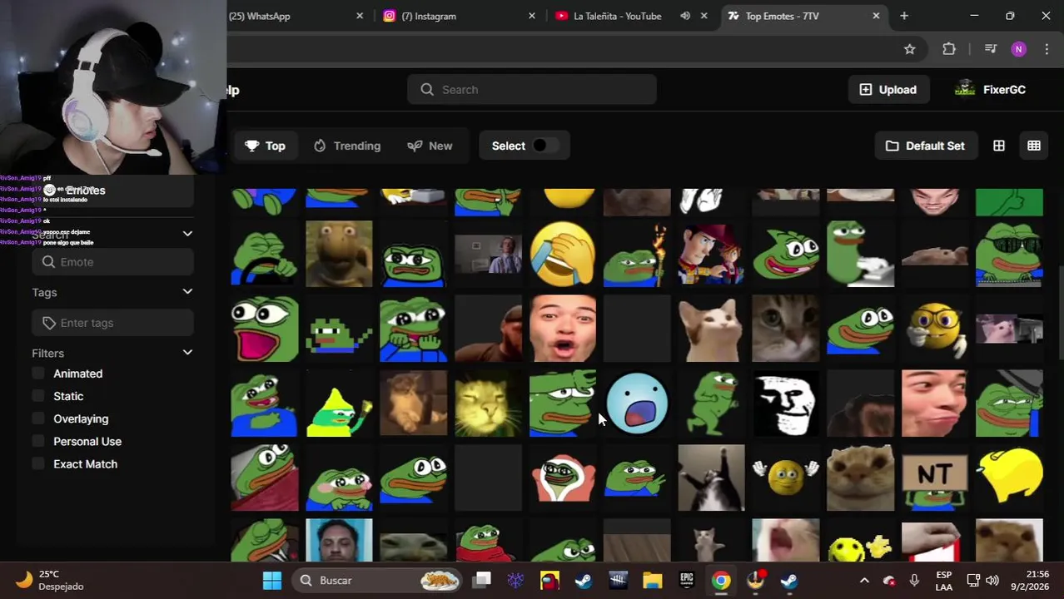1064x599 pixels.
Task: Open Epic Games Launcher from taskbar
Action: (687, 580)
